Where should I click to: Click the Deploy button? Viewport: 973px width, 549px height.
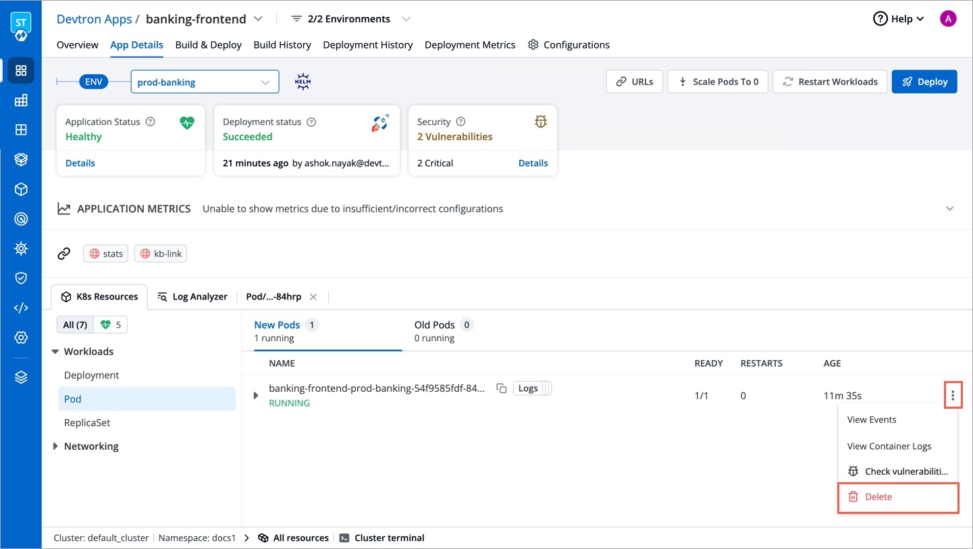[924, 82]
